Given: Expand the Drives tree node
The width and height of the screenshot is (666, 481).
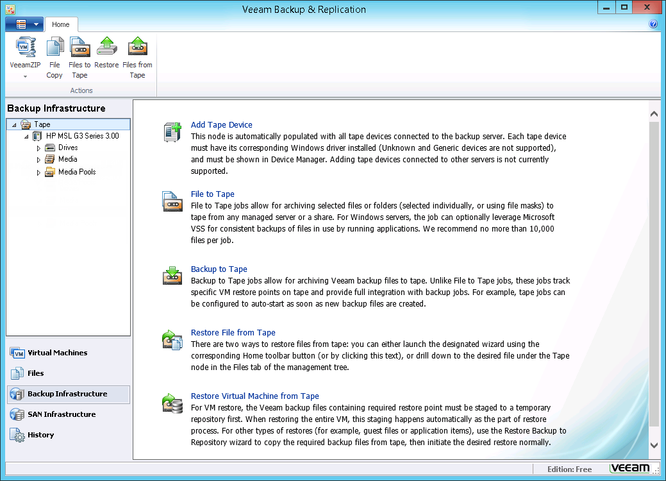Looking at the screenshot, I should tap(38, 148).
